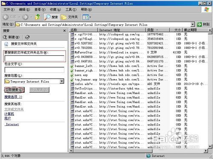Image resolution: width=213 pixels, height=159 pixels.
Task: Click the search assistant icon beside 新建
Action: (x=27, y=37)
